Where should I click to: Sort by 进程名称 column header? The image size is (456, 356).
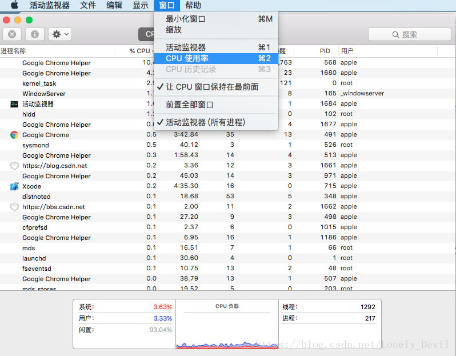coord(57,51)
